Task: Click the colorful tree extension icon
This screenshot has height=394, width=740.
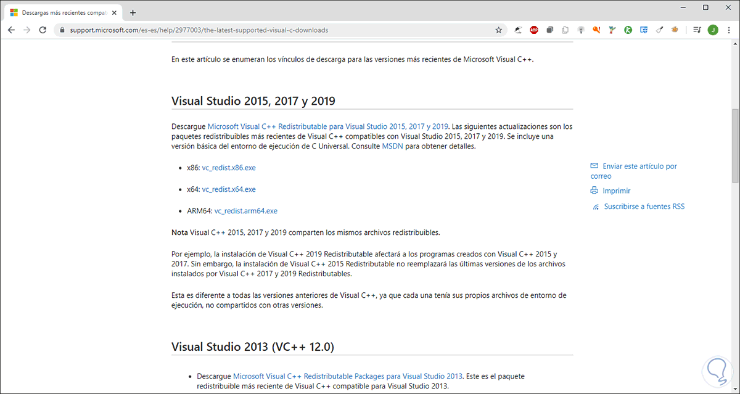Action: [x=612, y=30]
